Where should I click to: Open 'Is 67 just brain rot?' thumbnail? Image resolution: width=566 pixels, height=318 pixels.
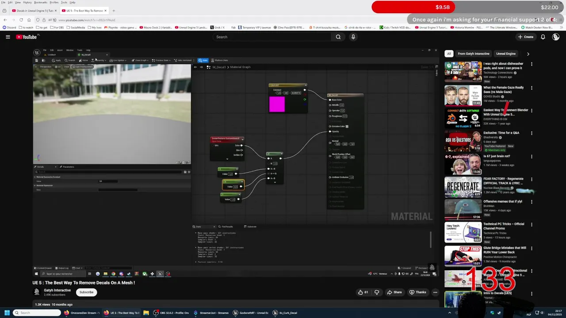[x=463, y=164]
